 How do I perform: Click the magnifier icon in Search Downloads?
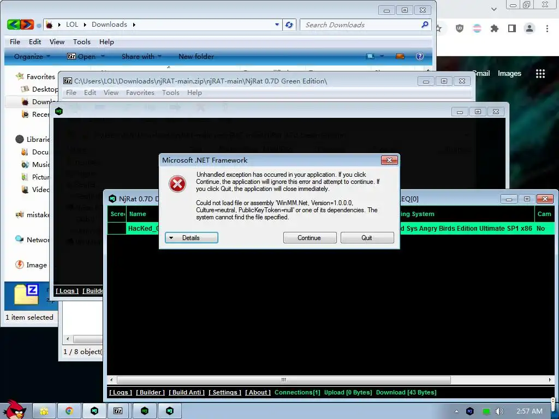425,25
